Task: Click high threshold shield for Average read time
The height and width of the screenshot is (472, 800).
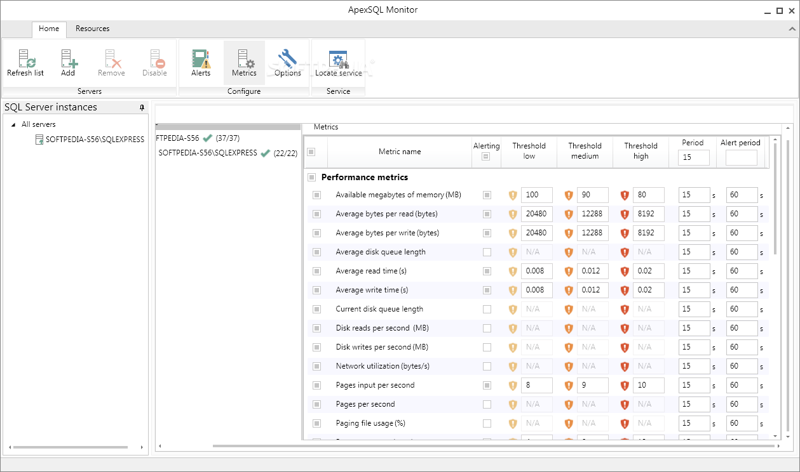Action: [x=625, y=272]
